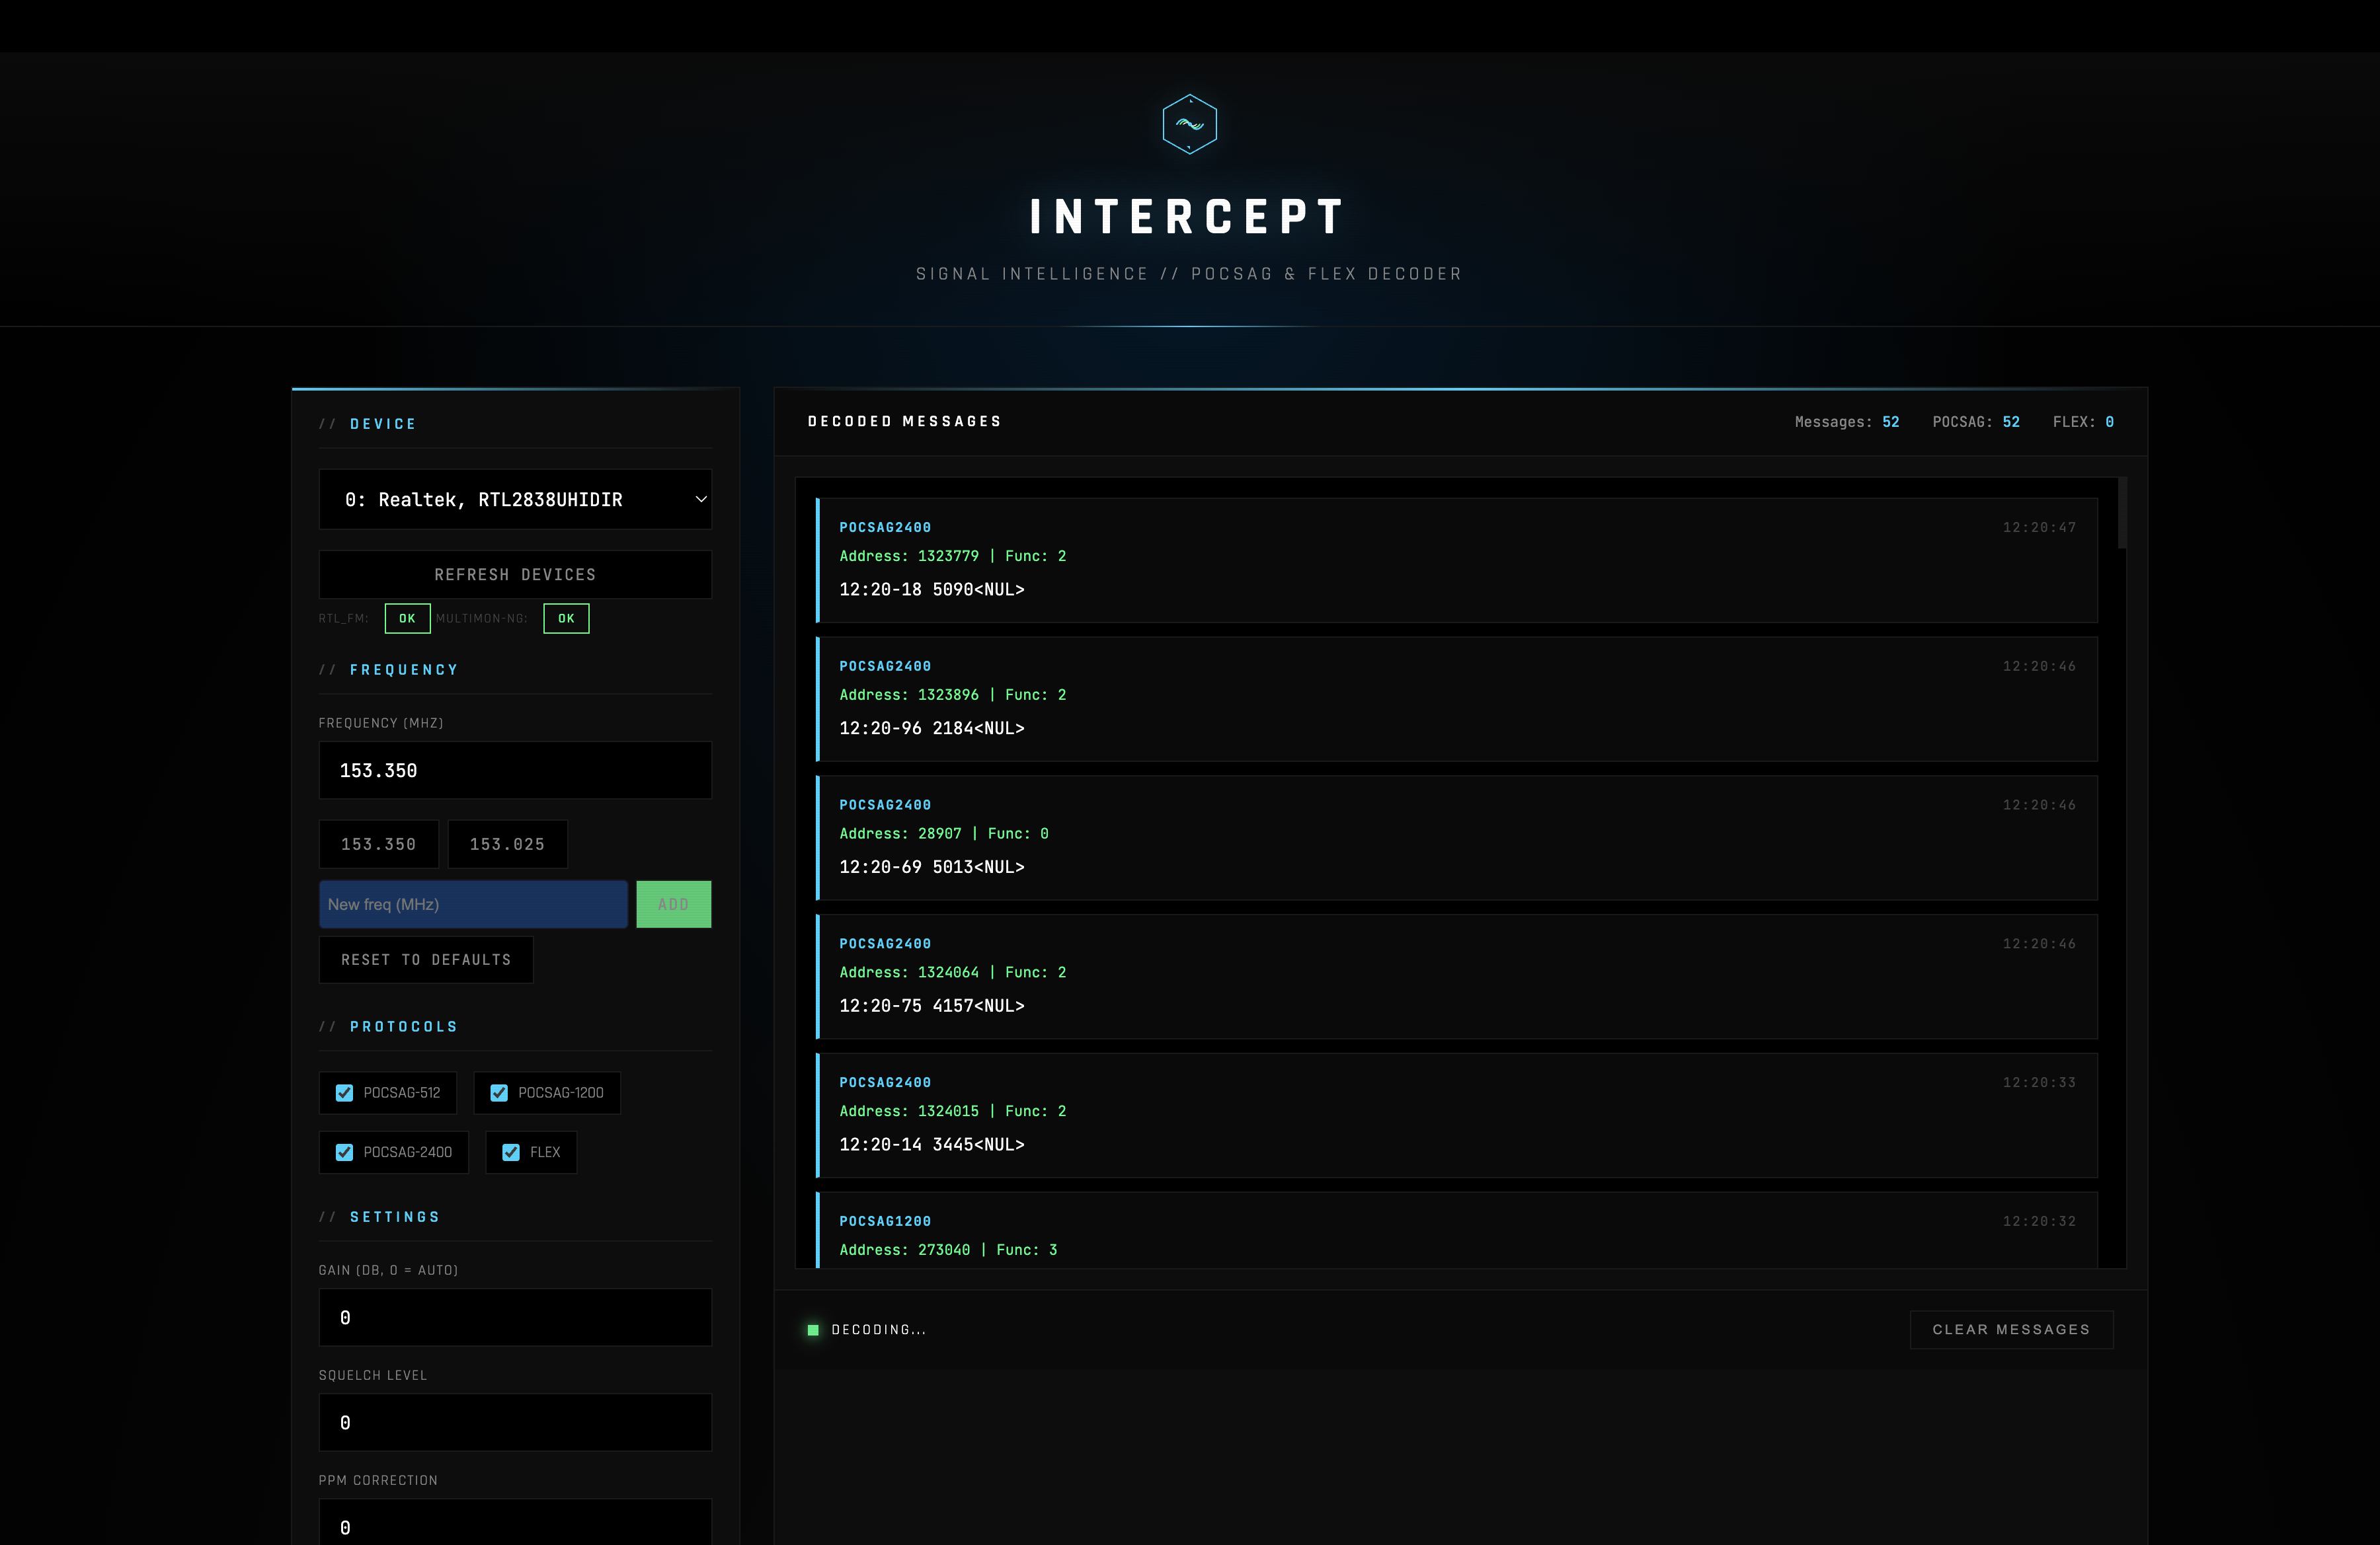Click the Frequency (MHz) input field
This screenshot has width=2380, height=1545.
[x=514, y=769]
